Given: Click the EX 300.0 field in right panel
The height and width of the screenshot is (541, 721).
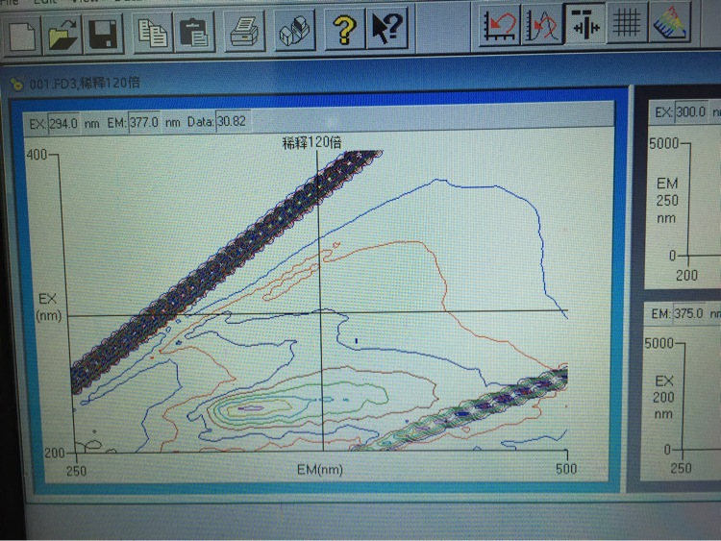Looking at the screenshot, I should 691,112.
